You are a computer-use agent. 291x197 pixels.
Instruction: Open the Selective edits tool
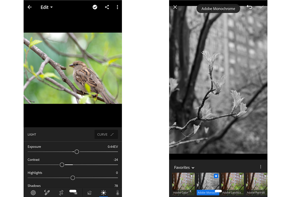tap(33, 193)
